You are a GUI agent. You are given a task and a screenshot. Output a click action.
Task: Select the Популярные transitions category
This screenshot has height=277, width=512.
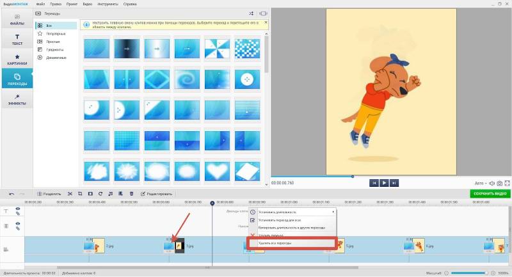click(x=56, y=34)
